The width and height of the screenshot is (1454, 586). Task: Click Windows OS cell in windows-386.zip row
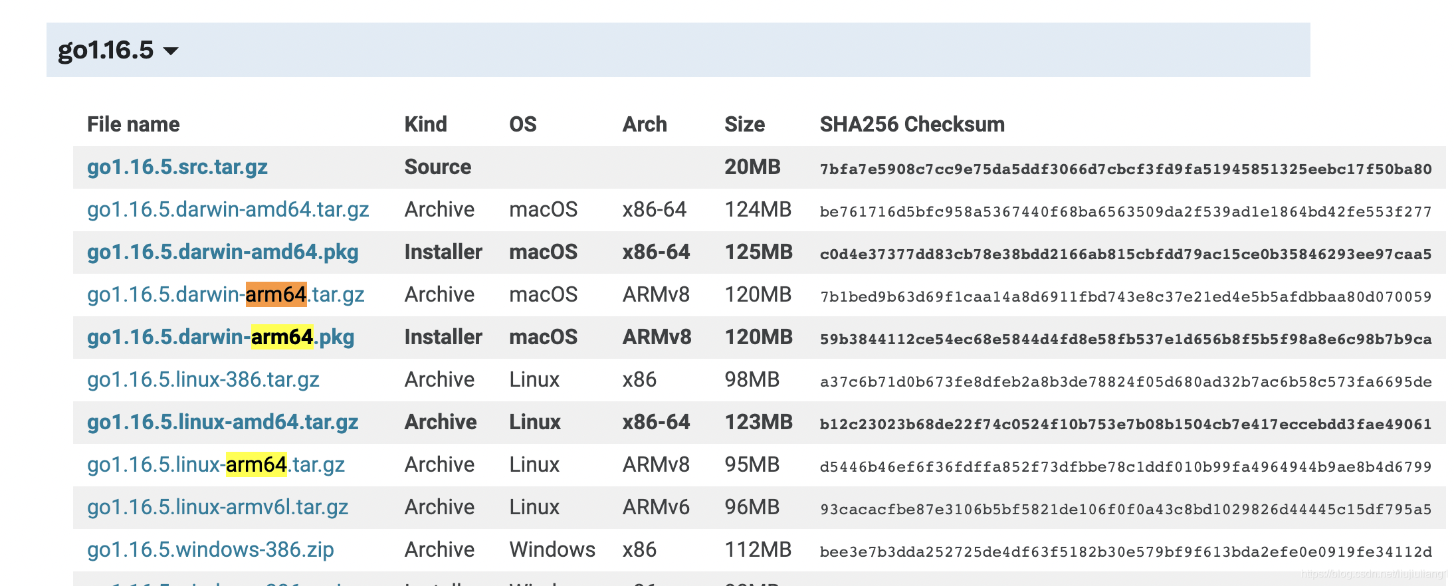click(552, 549)
